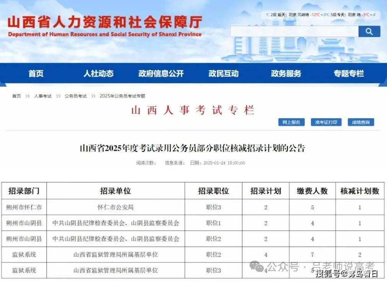Screen dimensions: 387x282
Task: Select the 朔州市怀仁市 table cell
Action: 24,207
